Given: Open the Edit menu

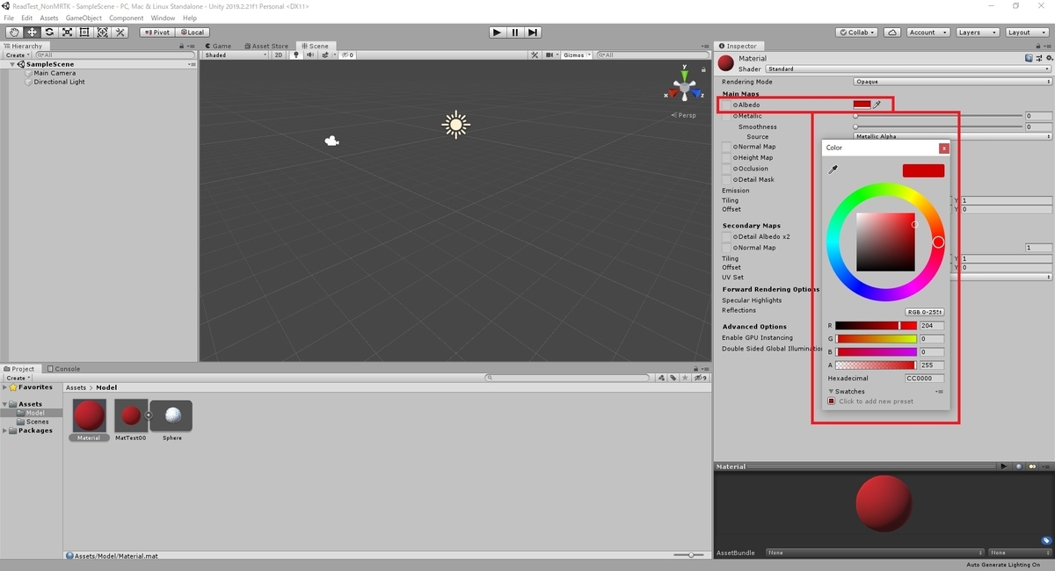Looking at the screenshot, I should tap(27, 18).
